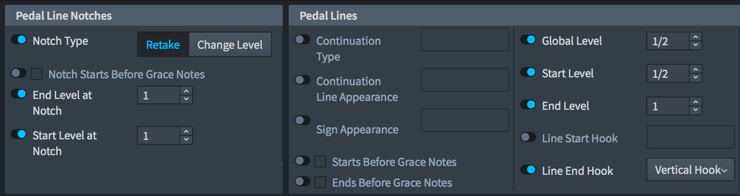
Task: Decrease the Start Level at Notch value
Action: 186,139
